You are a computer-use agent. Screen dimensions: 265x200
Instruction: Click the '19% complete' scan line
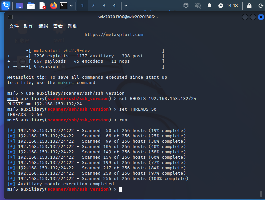click(x=97, y=131)
